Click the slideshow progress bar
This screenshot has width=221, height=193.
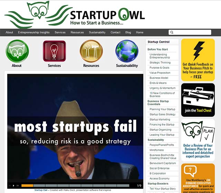(75, 185)
